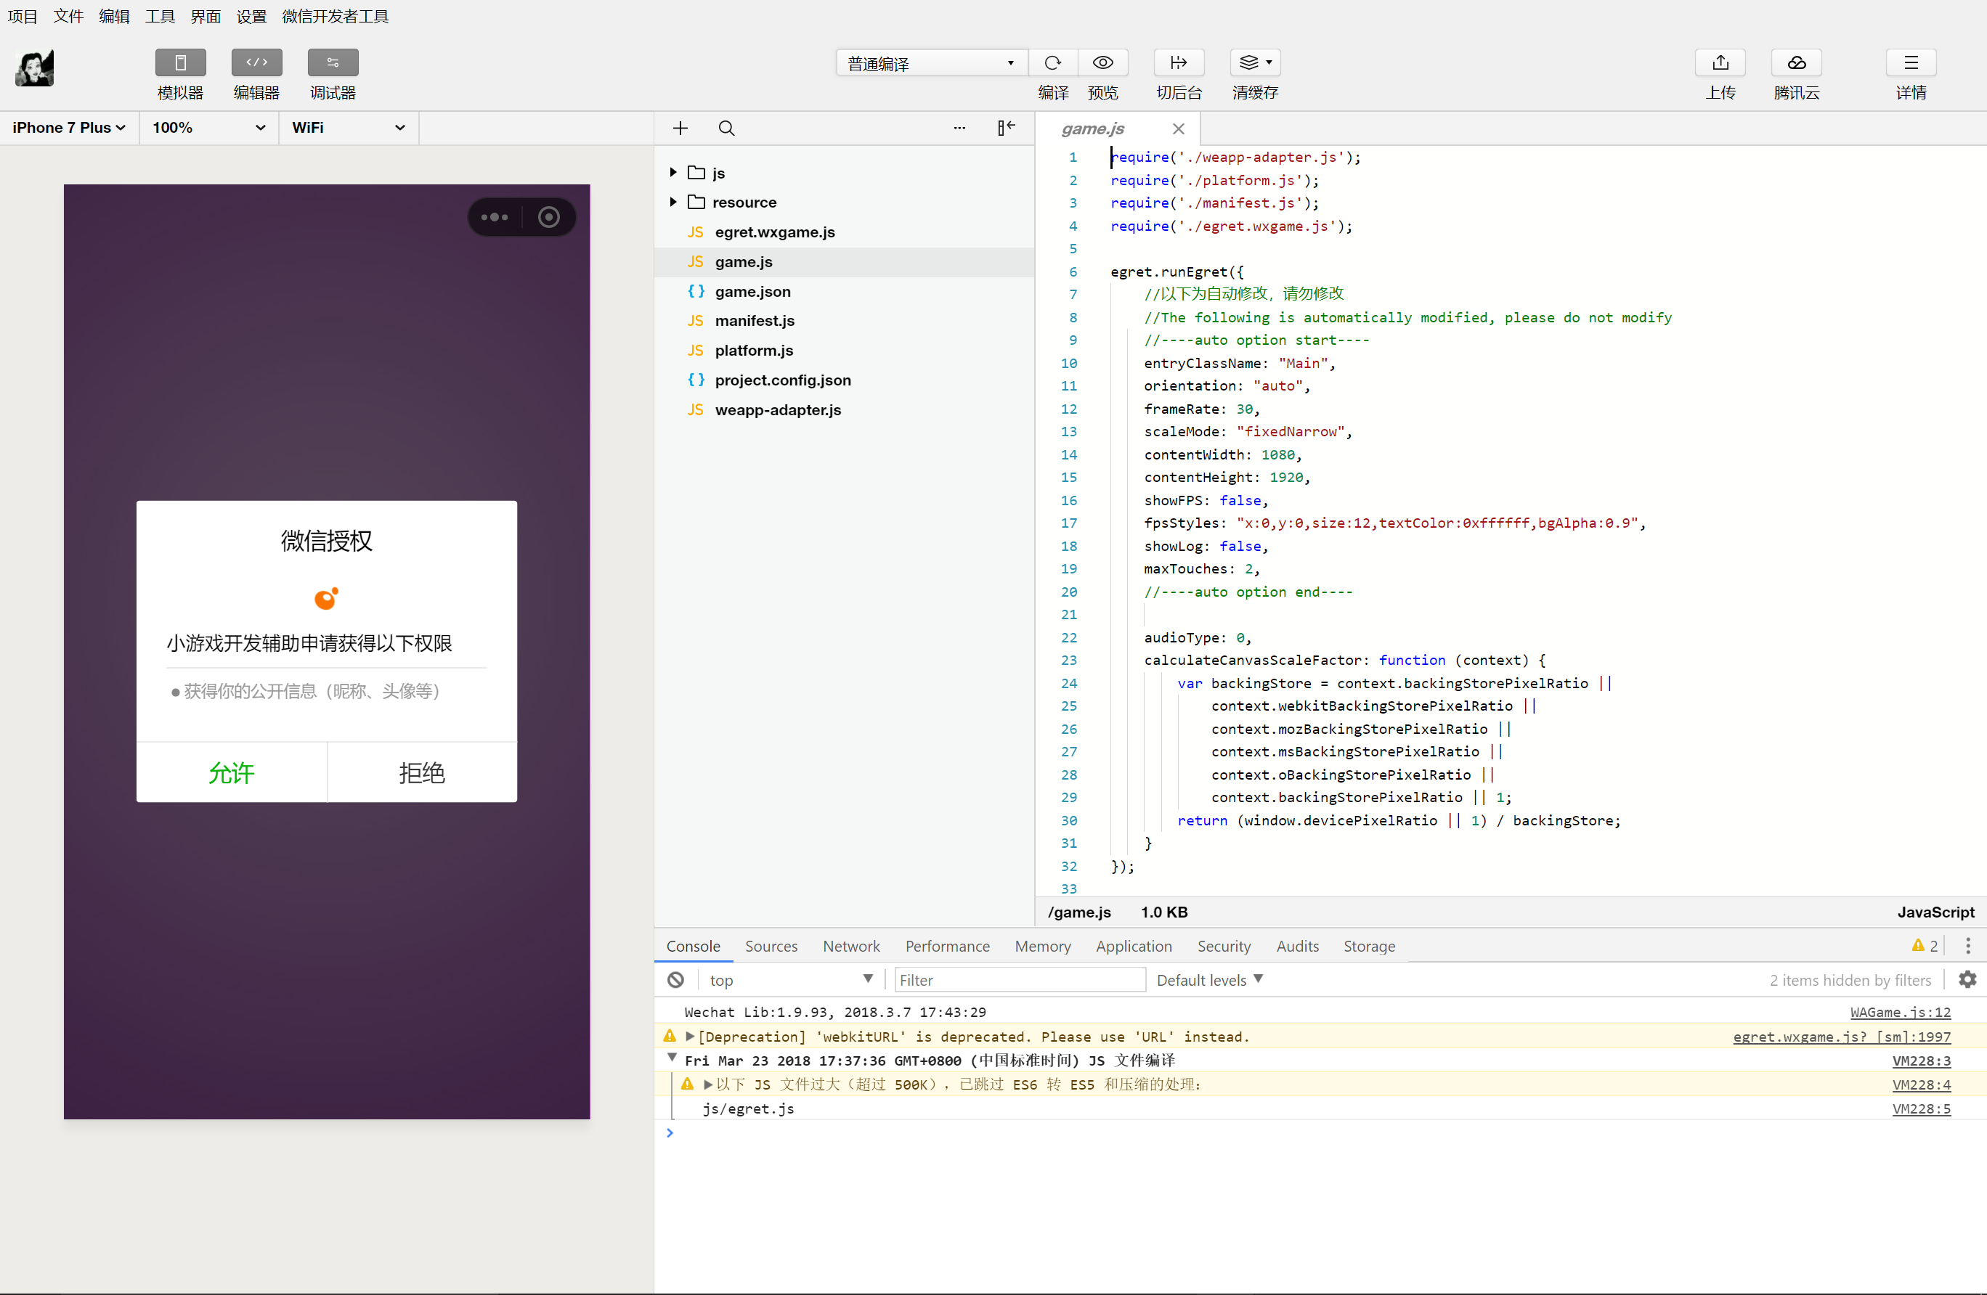
Task: Switch to the Memory tab
Action: [x=1043, y=947]
